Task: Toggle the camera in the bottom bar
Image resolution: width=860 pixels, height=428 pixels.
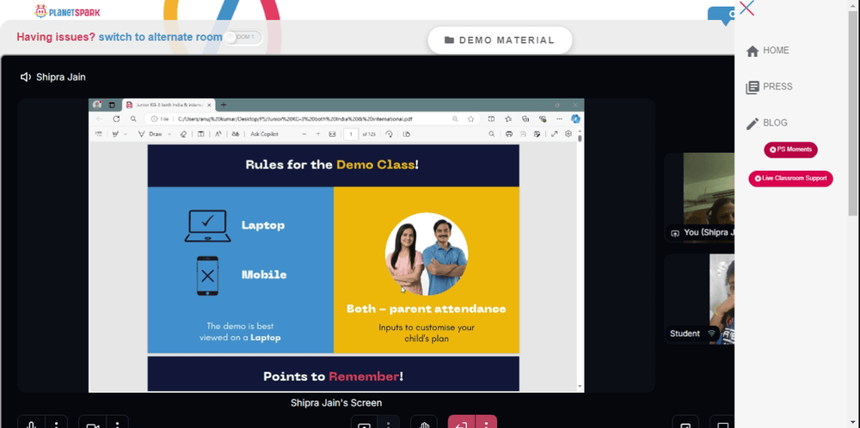Action: (x=92, y=423)
